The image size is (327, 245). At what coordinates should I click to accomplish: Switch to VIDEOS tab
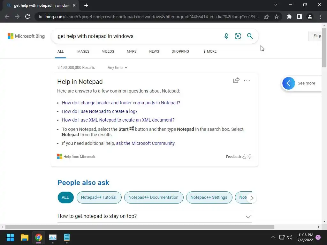[108, 51]
